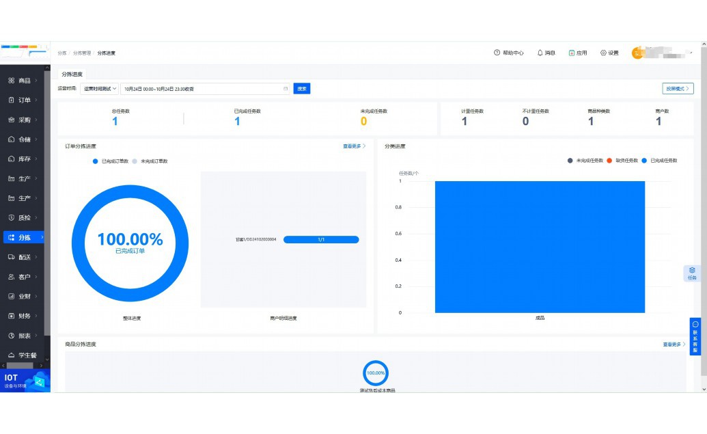Click the 1/1 merchant progress bar

pyautogui.click(x=321, y=240)
